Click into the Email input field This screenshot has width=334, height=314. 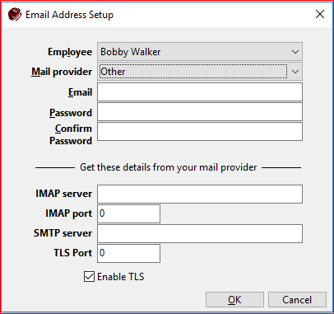coord(200,91)
